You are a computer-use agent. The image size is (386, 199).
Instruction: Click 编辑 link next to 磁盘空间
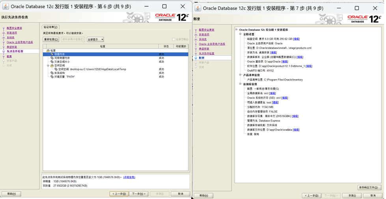tap(296, 39)
